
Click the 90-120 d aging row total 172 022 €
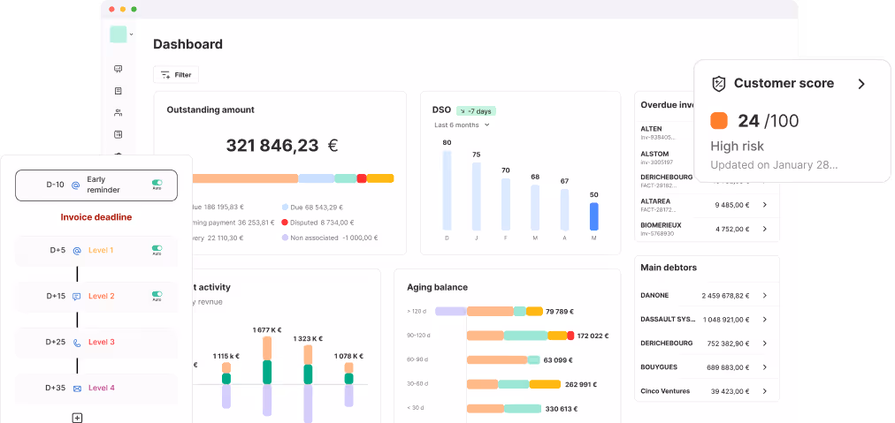[593, 336]
